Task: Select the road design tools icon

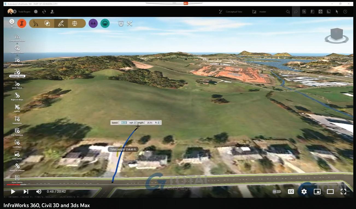Action: [x=35, y=23]
